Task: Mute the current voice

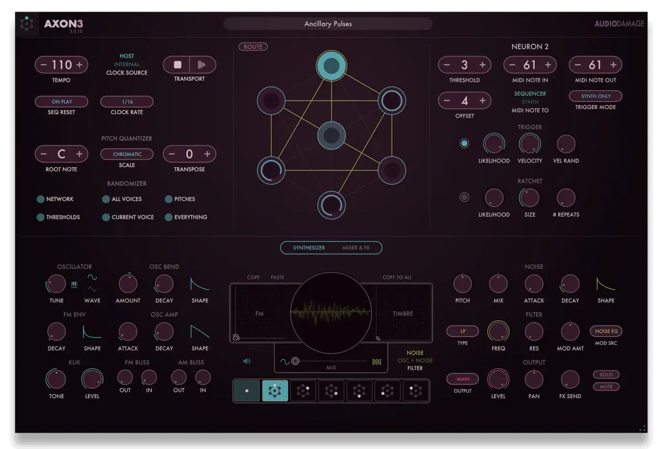Action: click(606, 387)
